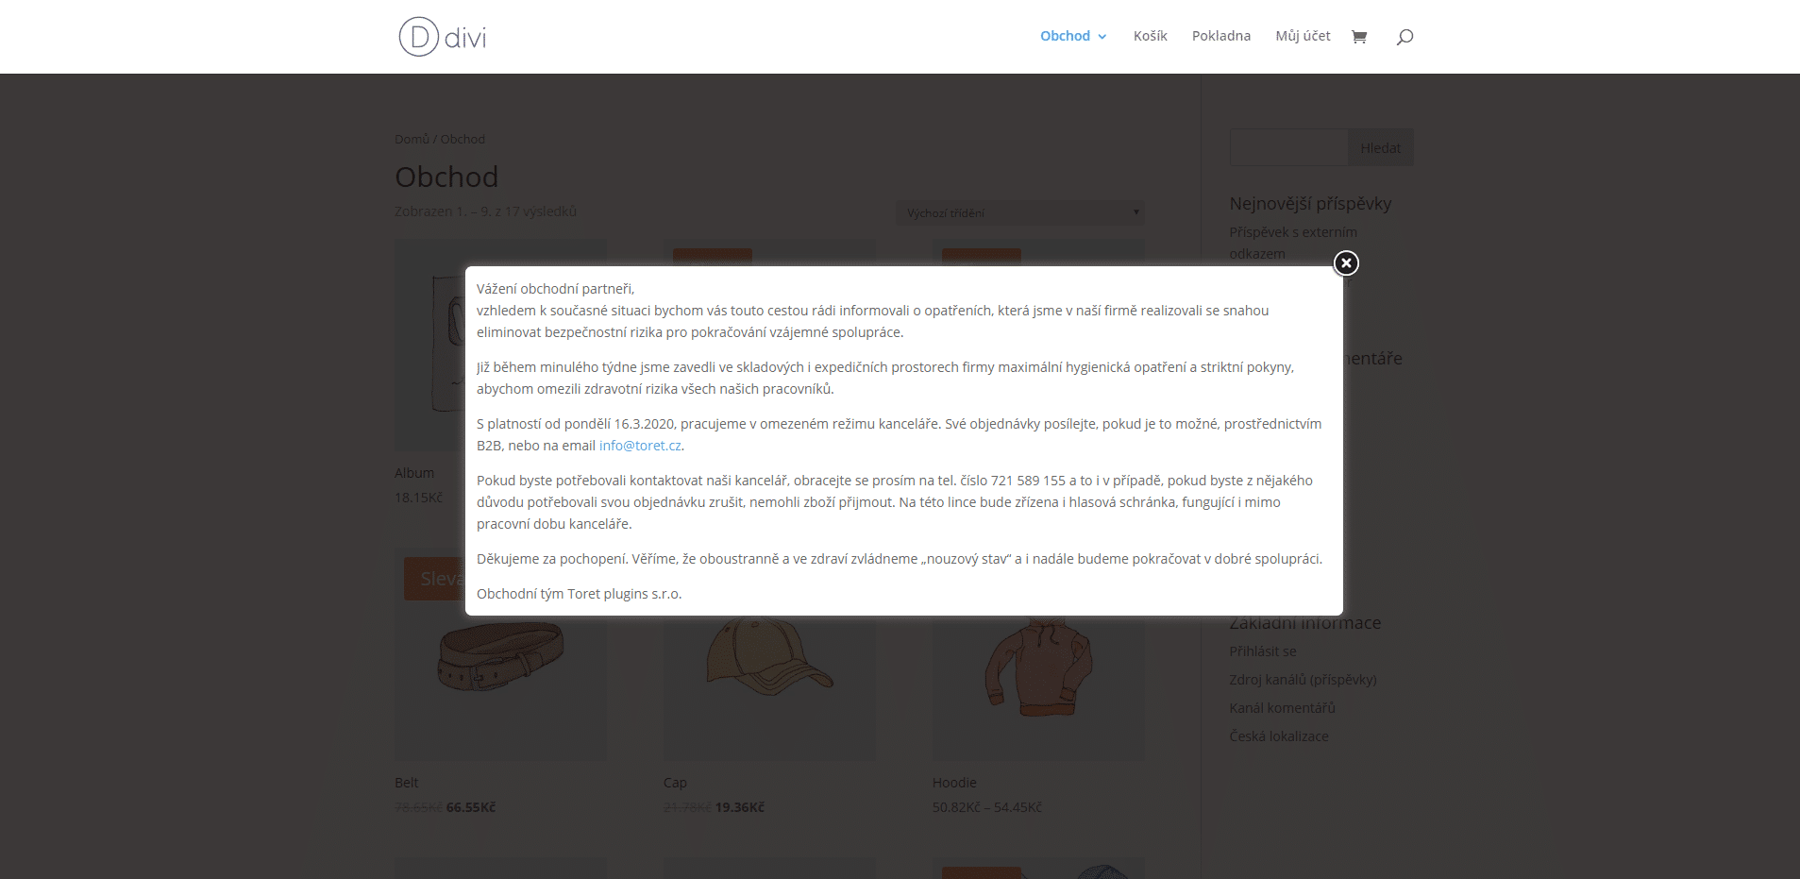This screenshot has width=1800, height=879.
Task: Open the Česká lokalizace link
Action: click(1279, 736)
